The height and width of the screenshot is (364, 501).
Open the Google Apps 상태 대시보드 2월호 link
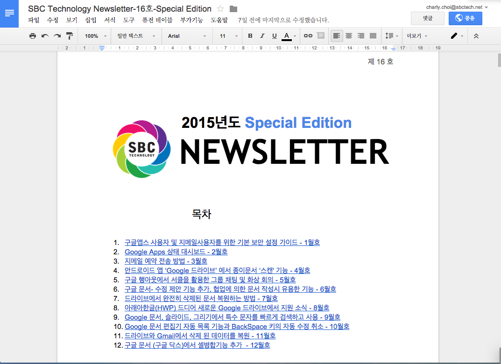tap(176, 252)
